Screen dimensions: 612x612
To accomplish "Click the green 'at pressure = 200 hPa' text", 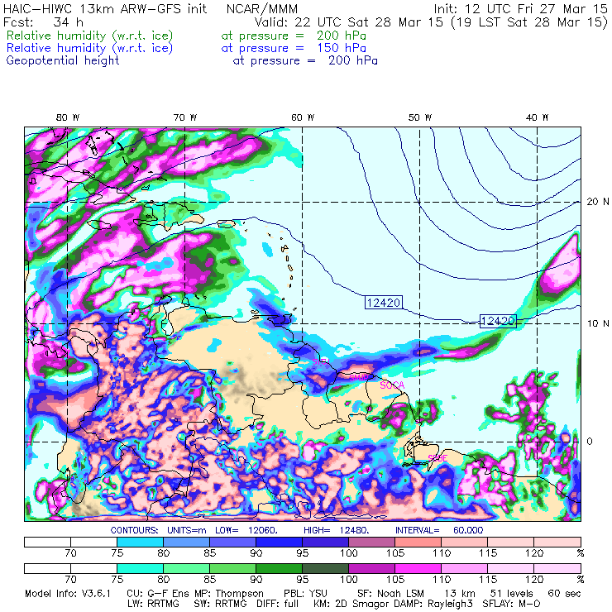I will [x=294, y=36].
